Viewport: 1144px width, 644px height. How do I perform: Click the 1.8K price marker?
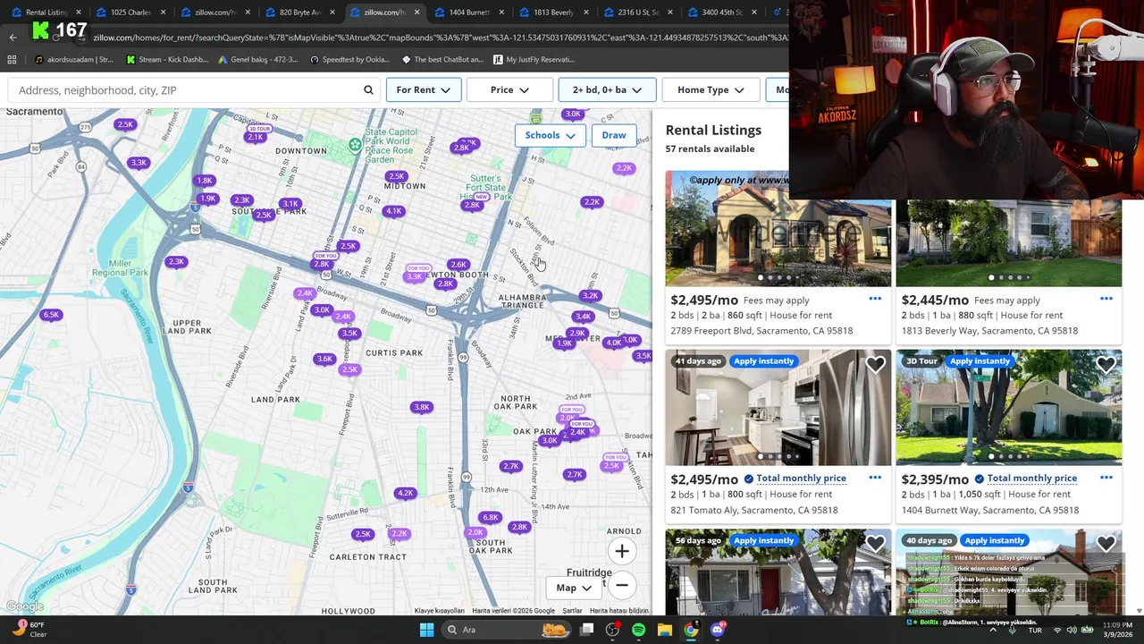(x=204, y=181)
